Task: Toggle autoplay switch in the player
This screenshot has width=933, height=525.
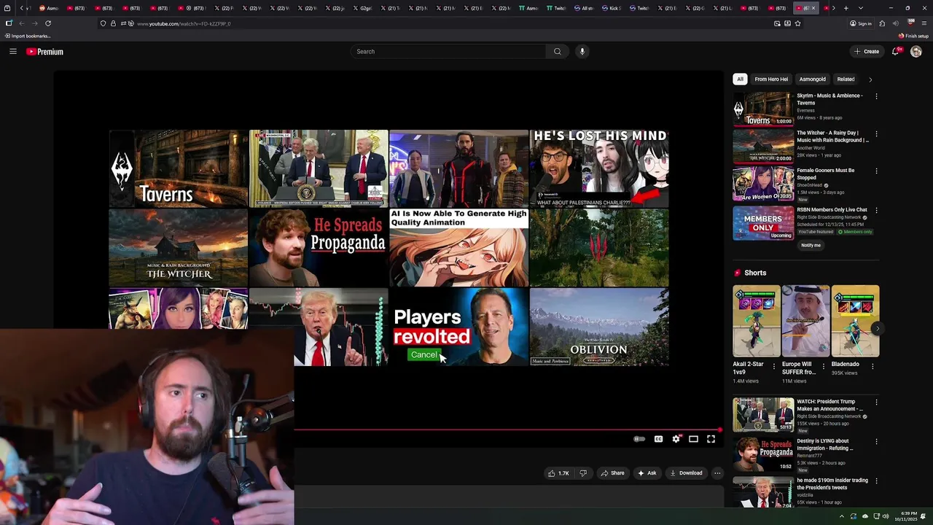Action: pos(639,439)
